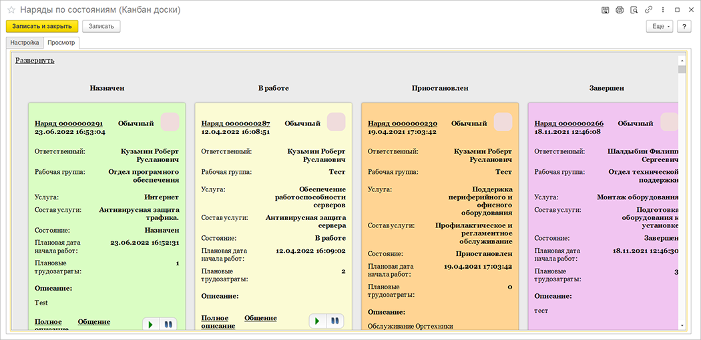Switch to the Настройка tab
This screenshot has height=340, width=701.
point(25,43)
